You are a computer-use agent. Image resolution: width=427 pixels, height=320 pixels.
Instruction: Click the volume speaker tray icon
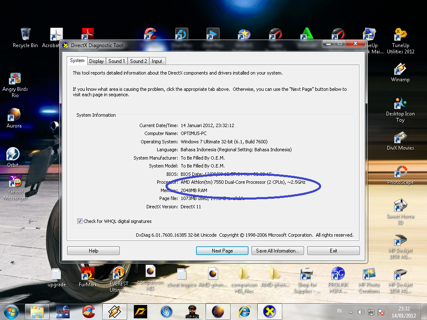361,312
